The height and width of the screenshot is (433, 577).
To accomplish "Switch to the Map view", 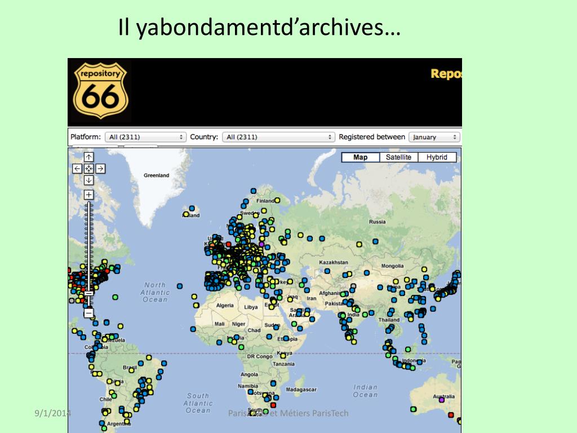I will click(360, 157).
